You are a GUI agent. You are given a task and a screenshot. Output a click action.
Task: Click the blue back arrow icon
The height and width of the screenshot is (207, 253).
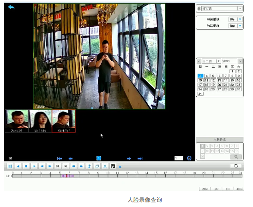(11, 7)
